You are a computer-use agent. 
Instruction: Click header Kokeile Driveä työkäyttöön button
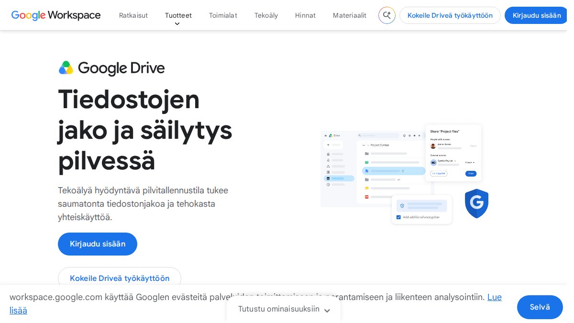click(x=450, y=15)
